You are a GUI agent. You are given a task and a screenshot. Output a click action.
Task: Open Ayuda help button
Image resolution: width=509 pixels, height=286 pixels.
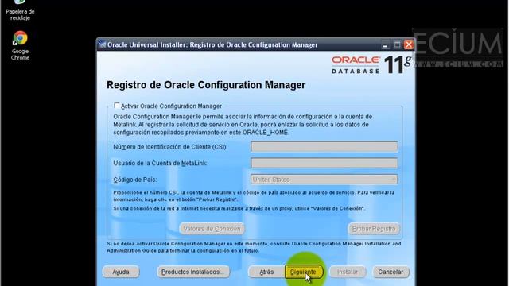(121, 272)
